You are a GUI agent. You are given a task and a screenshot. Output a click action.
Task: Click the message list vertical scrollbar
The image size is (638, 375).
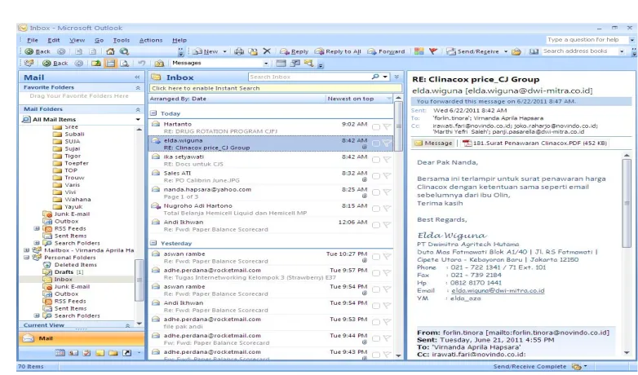click(x=398, y=226)
